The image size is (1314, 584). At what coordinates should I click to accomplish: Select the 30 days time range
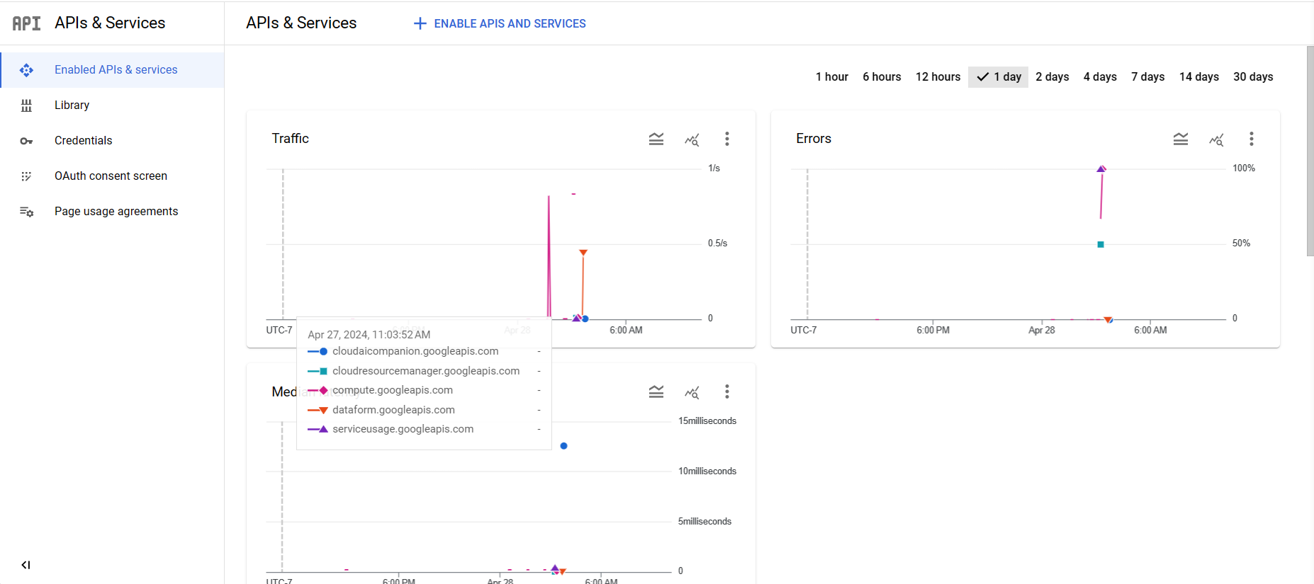click(x=1253, y=76)
